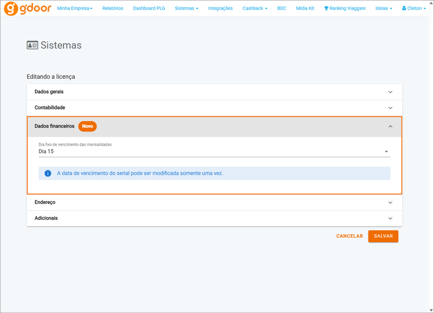Click the Ranking Viaggare trophy icon
Image resolution: width=434 pixels, height=313 pixels.
(x=326, y=8)
